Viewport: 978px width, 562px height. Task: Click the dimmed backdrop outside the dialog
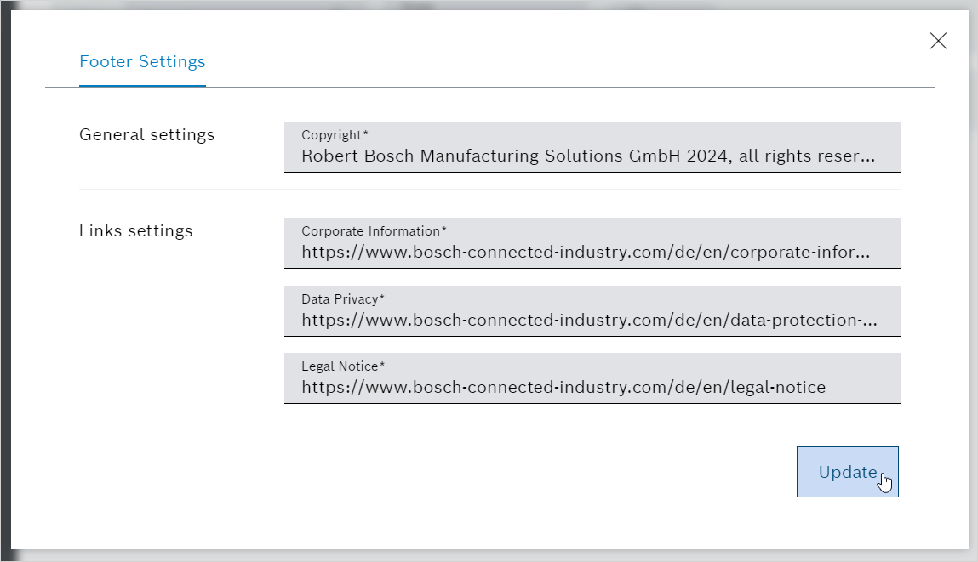click(x=5, y=281)
